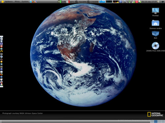
Task: Click the green-check update notifier icon
Action: 133,2
